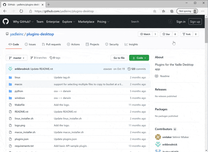Open the Marketplace nav link
Image resolution: width=208 pixels, height=152 pixels.
(x=86, y=22)
